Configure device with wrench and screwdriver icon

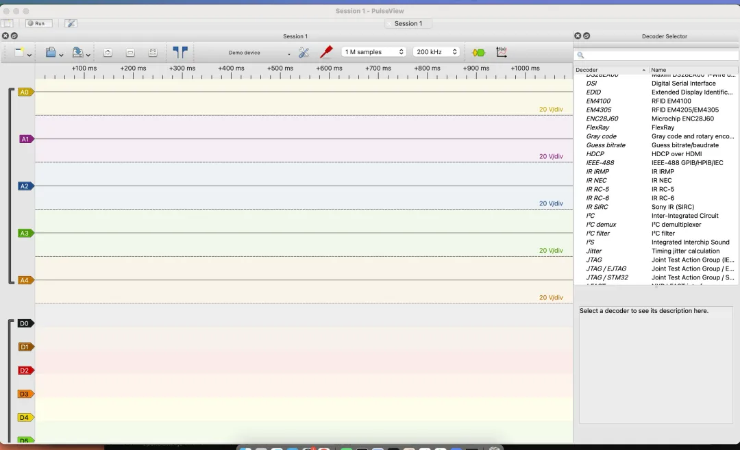click(x=304, y=52)
